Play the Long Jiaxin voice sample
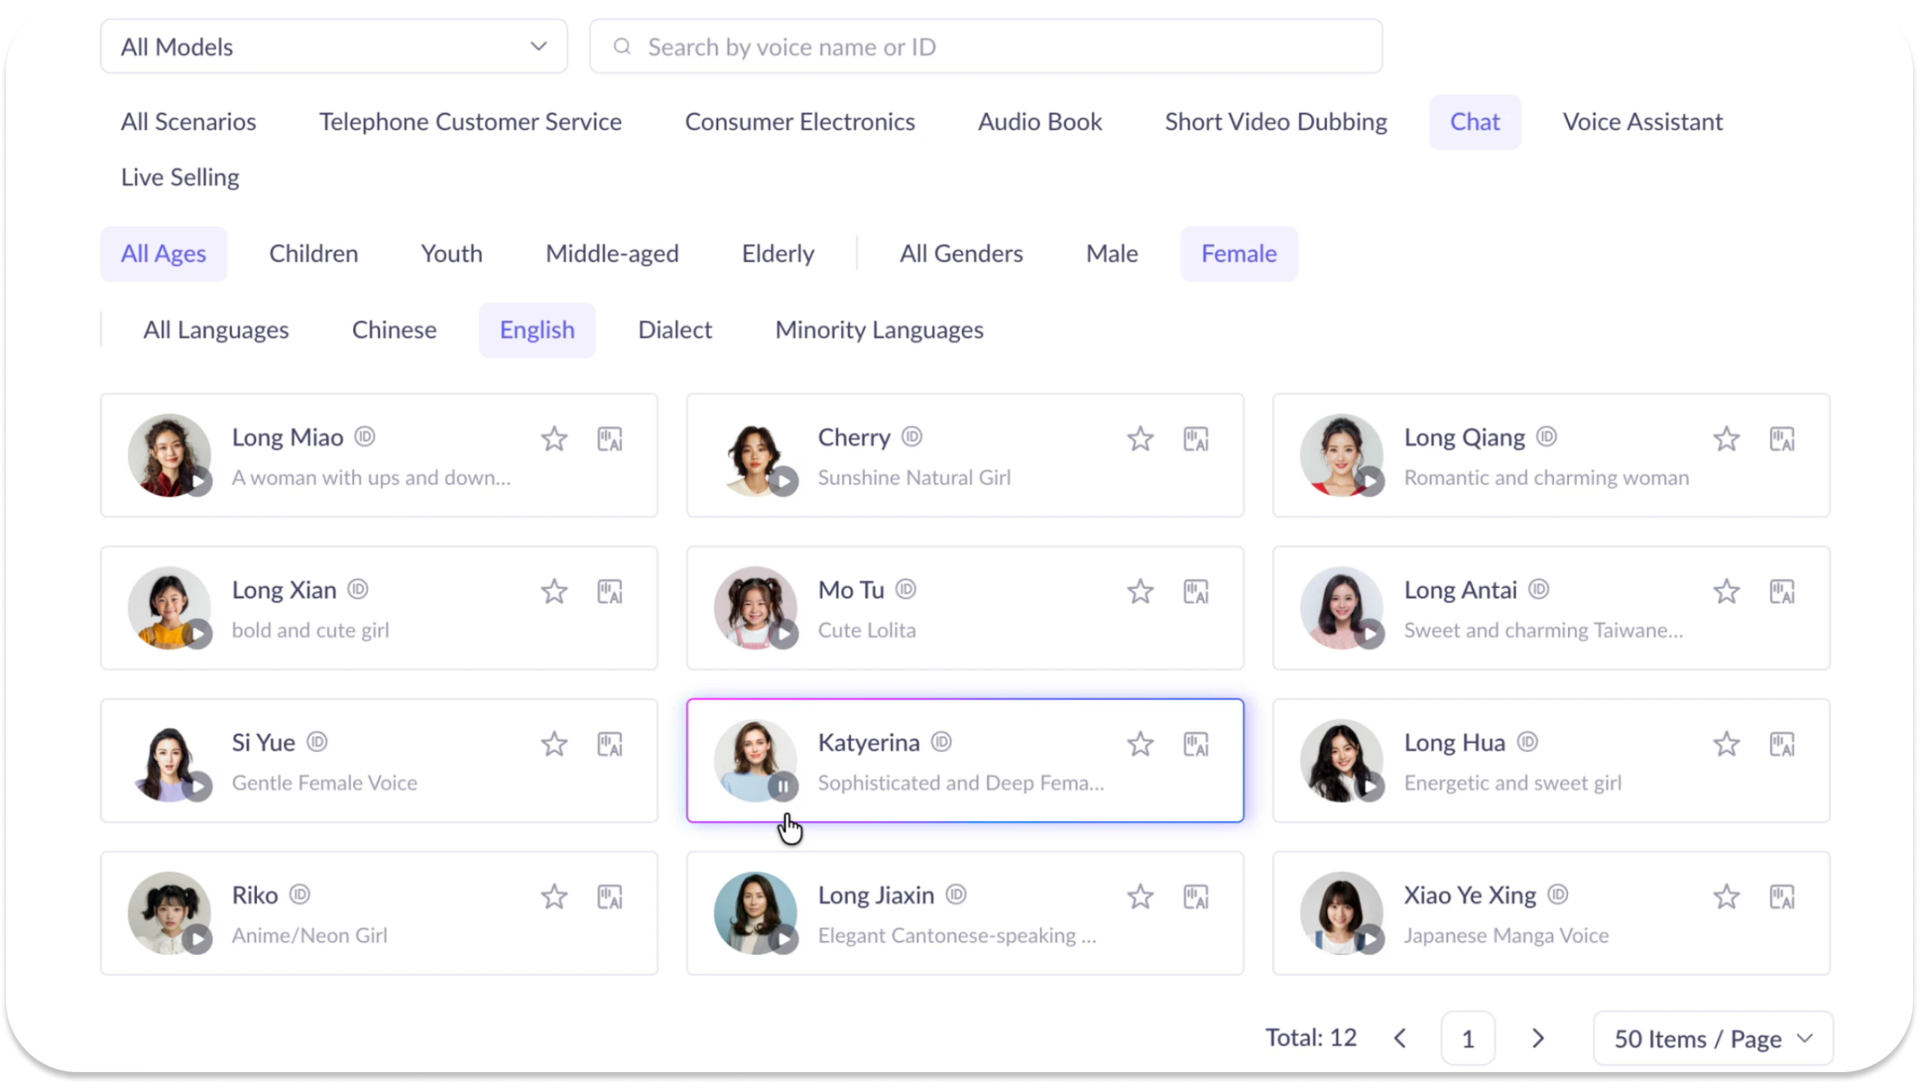Image resolution: width=1919 pixels, height=1084 pixels. click(x=784, y=939)
